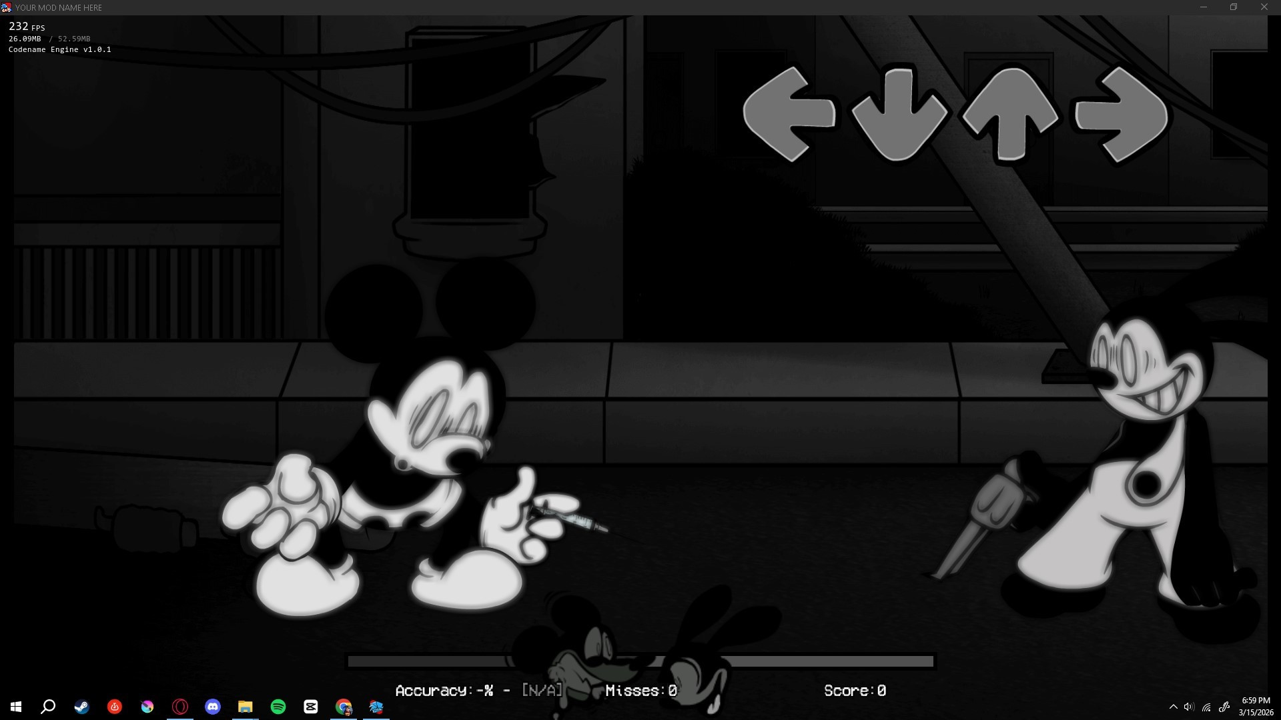The height and width of the screenshot is (720, 1281).
Task: Open Discord from the taskbar
Action: tap(212, 707)
